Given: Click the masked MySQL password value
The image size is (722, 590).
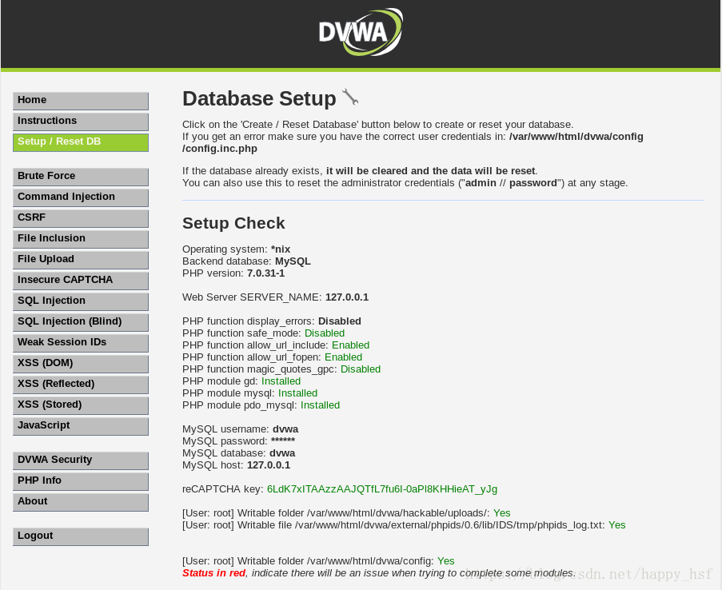Looking at the screenshot, I should click(283, 441).
